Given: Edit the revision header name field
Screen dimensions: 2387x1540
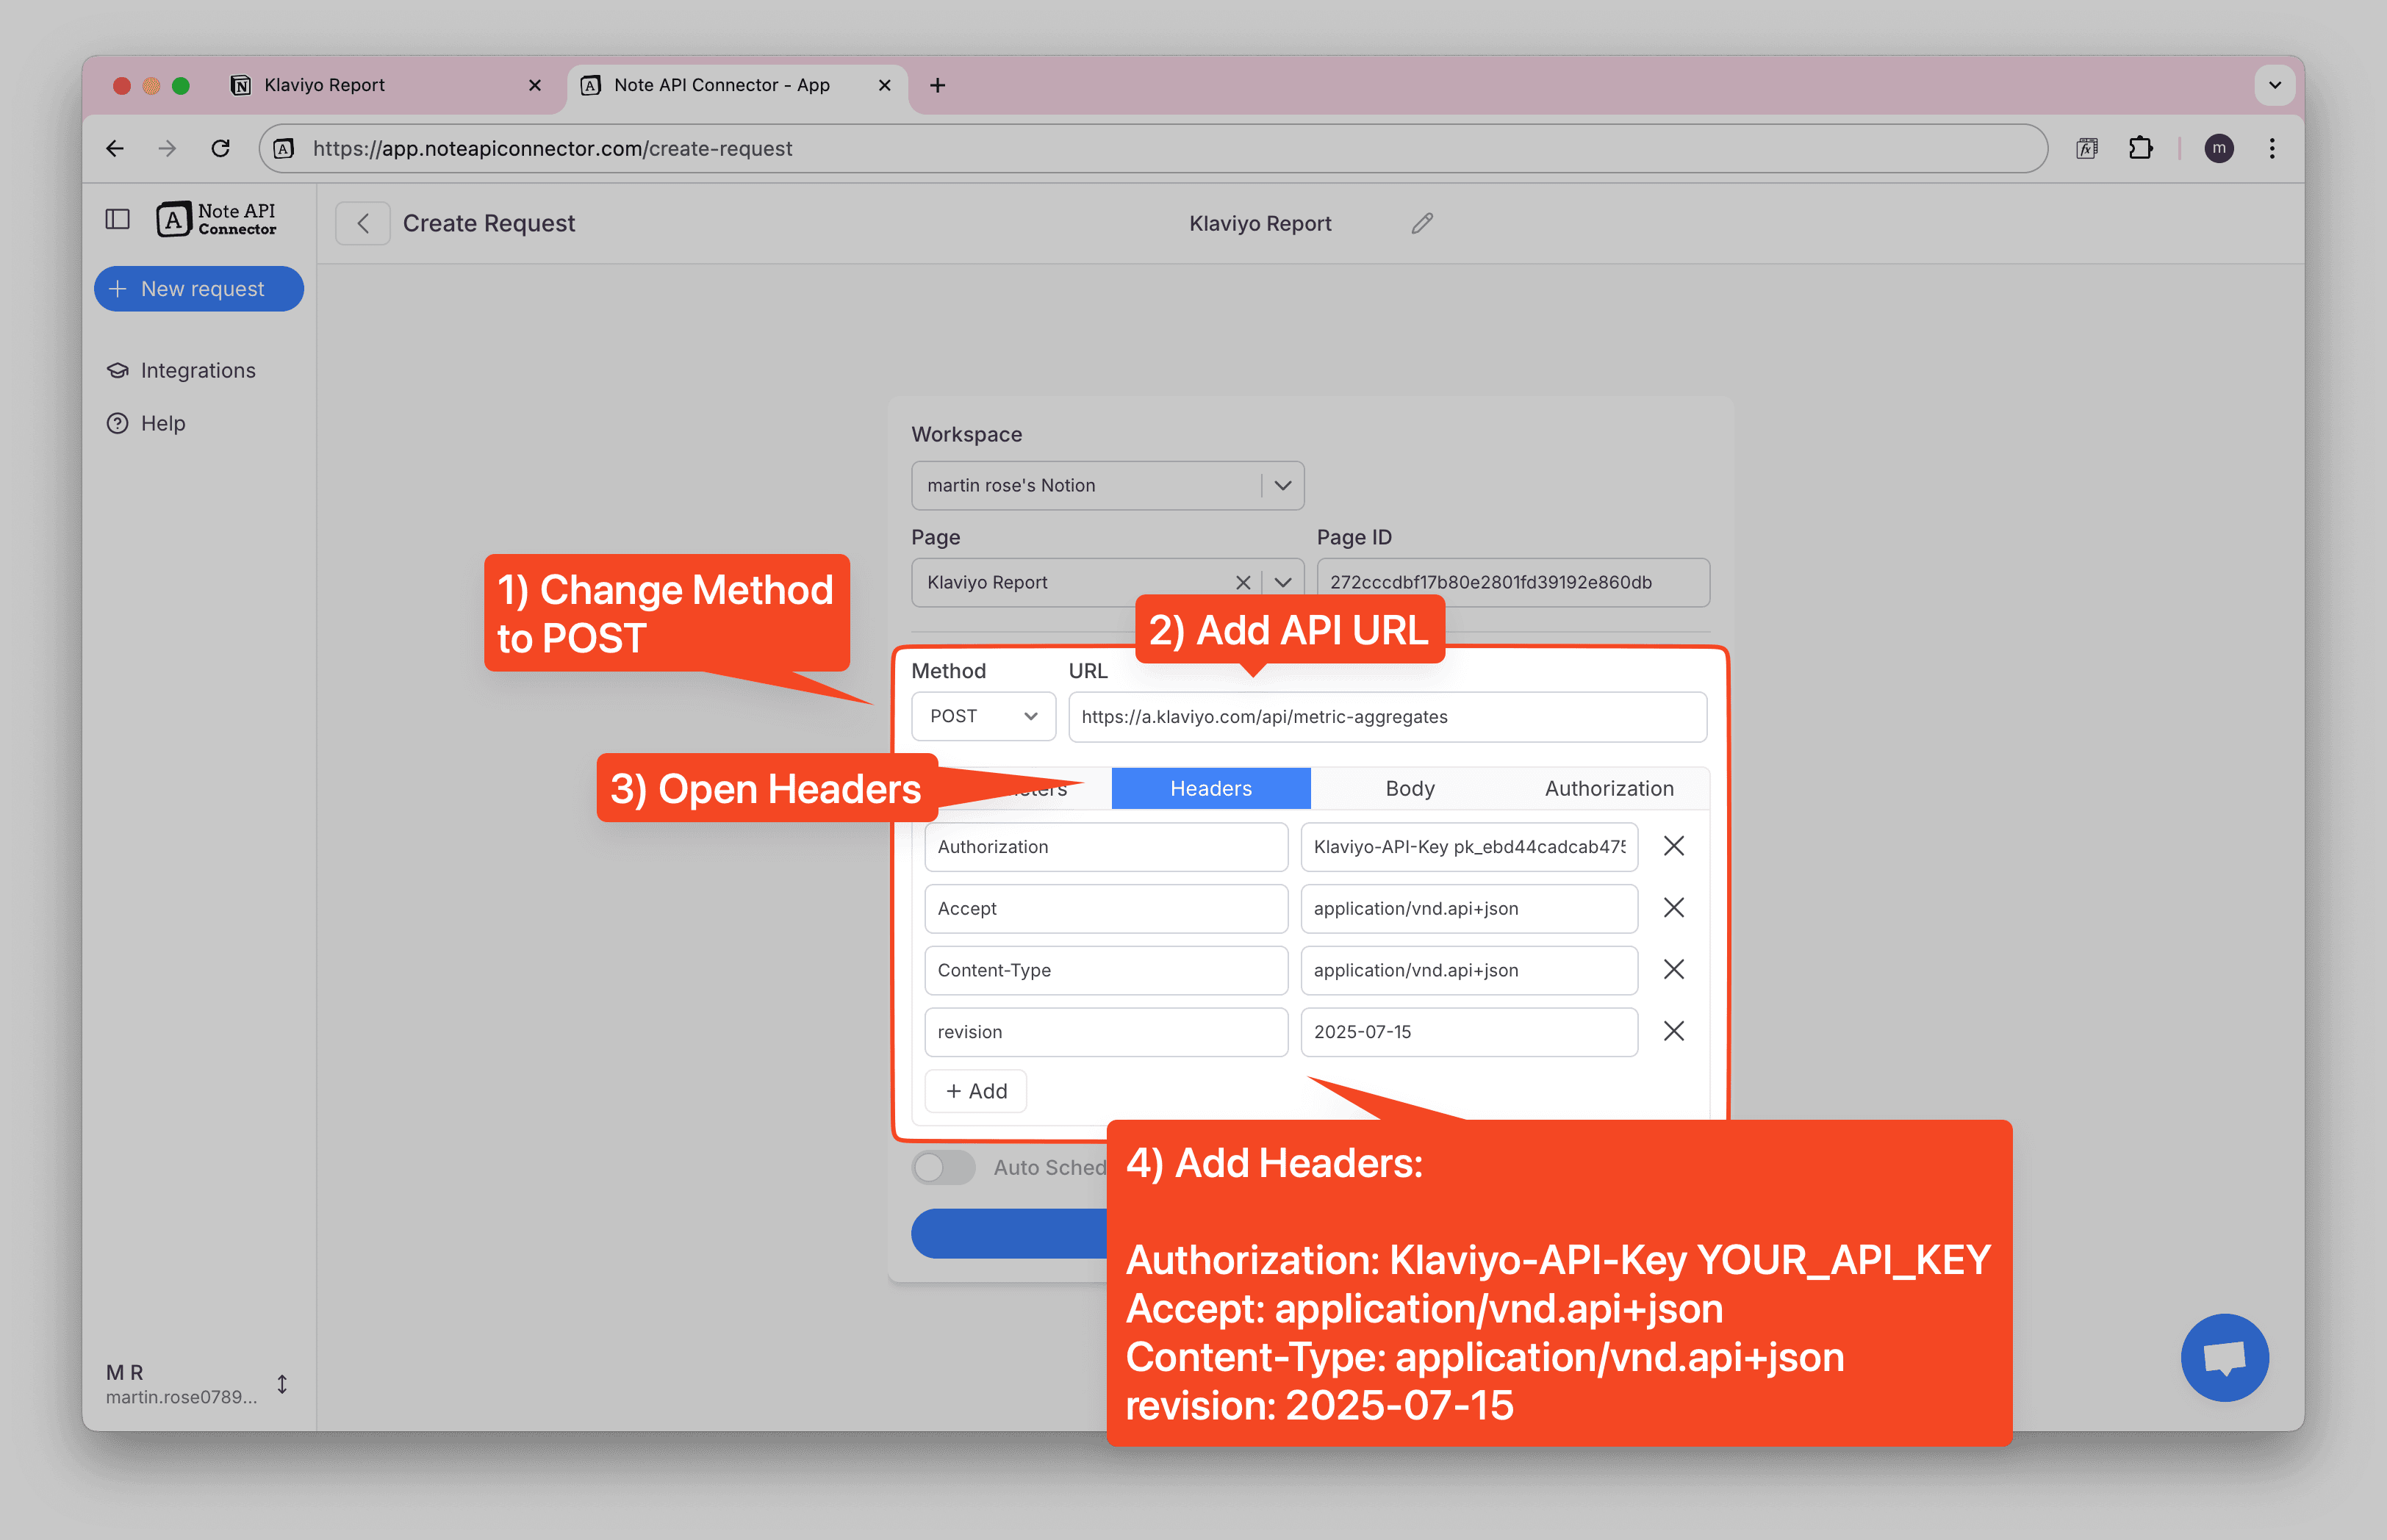Looking at the screenshot, I should pos(1105,1032).
